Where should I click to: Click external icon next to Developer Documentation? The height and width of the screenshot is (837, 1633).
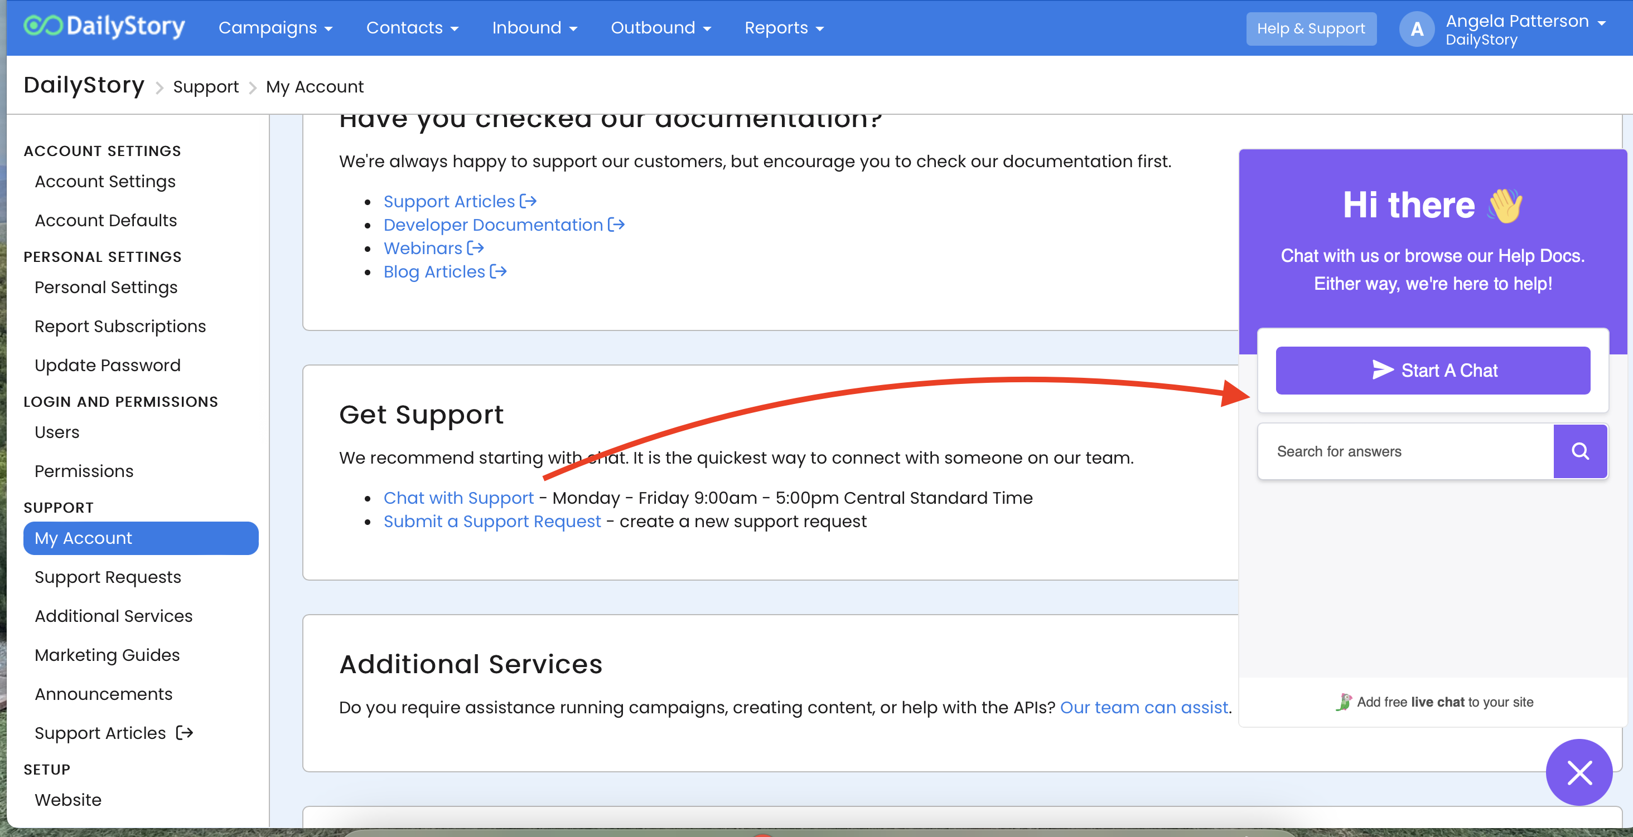tap(616, 225)
